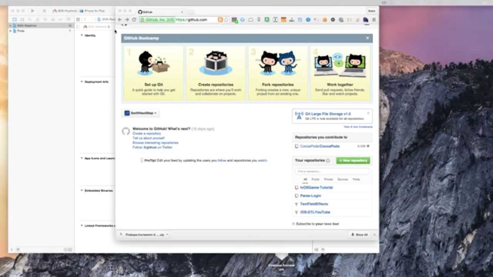Expand the Pods project in Xcode navigator
Screen dimensions: 493x277
(x=11, y=31)
